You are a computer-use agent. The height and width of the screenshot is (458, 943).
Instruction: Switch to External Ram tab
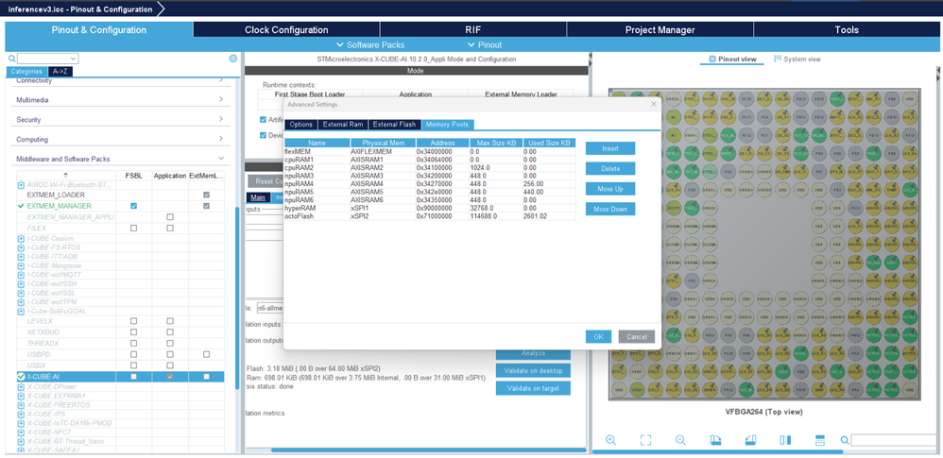(343, 125)
